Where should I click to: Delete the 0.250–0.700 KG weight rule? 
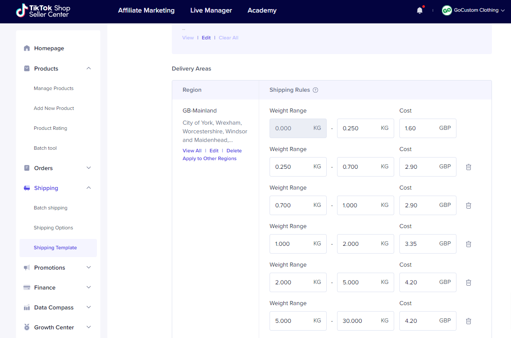click(x=468, y=167)
